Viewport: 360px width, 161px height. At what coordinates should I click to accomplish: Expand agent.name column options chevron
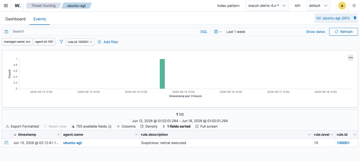pos(137,135)
